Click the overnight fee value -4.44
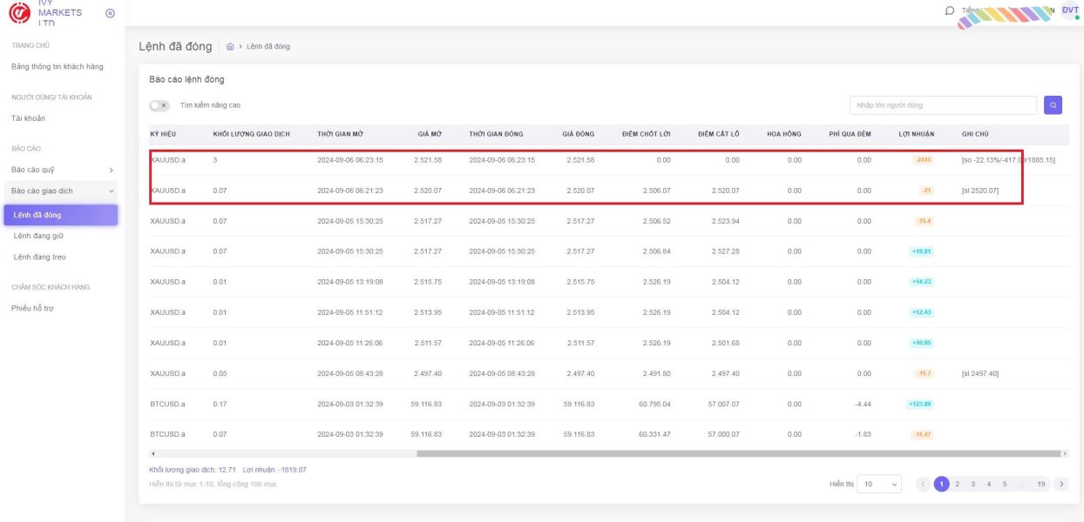 862,404
